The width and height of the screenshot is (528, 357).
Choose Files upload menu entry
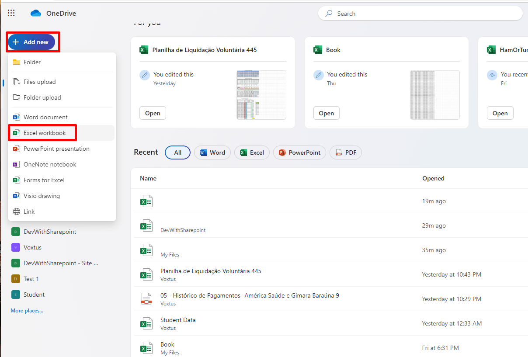(62, 82)
